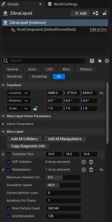Expand Solver Parameters row

(3, 124)
